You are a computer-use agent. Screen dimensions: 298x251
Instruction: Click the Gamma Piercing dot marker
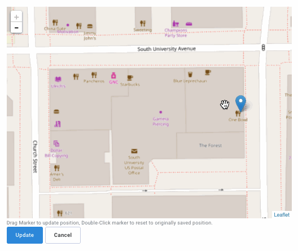(x=161, y=112)
